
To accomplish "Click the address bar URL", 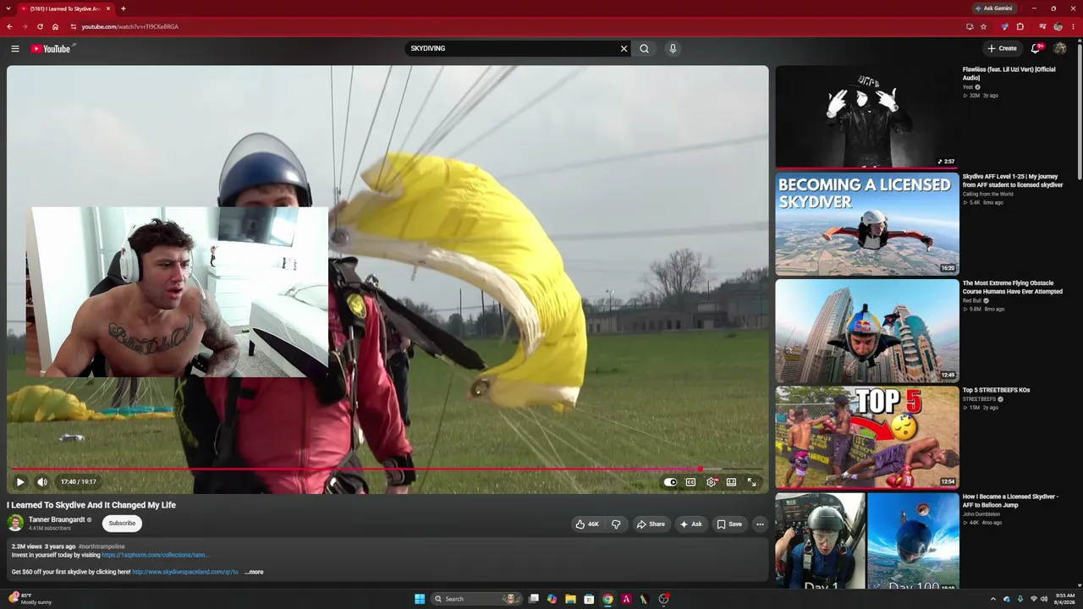I will 129,27.
